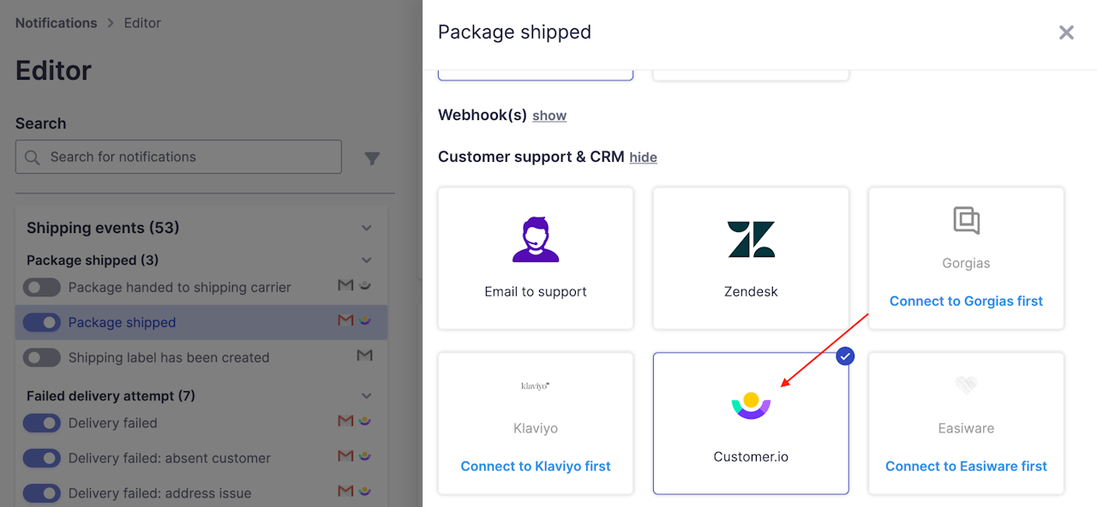1097x507 pixels.
Task: Hide the Customer support & CRM section
Action: pos(643,158)
